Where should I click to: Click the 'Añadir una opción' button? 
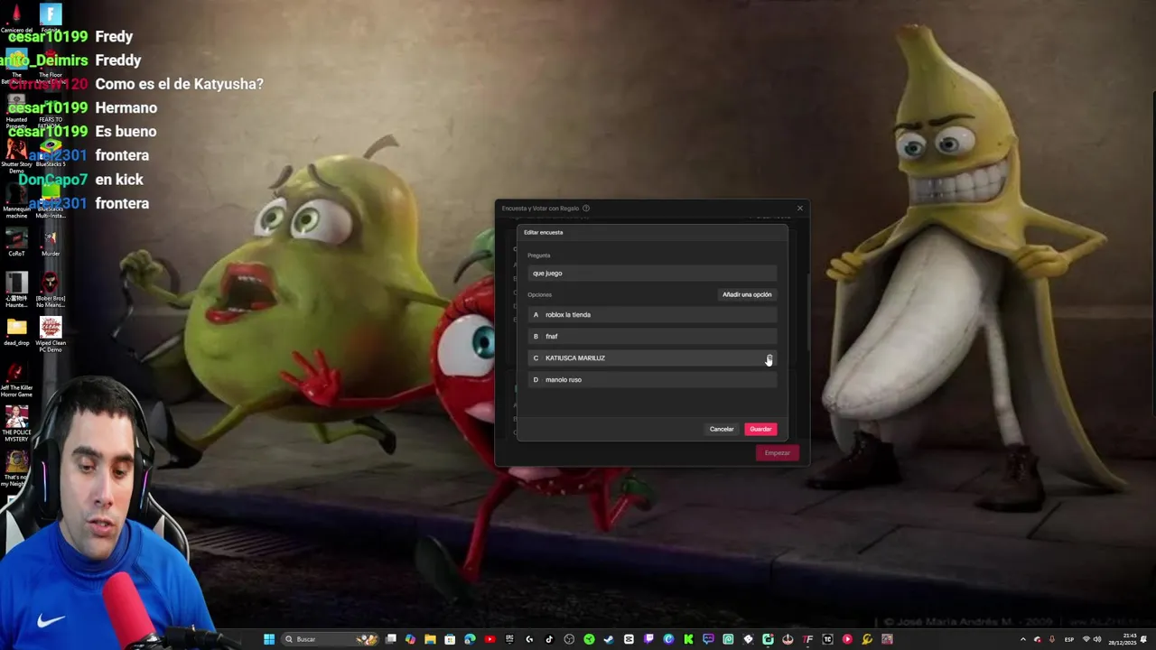tap(747, 294)
